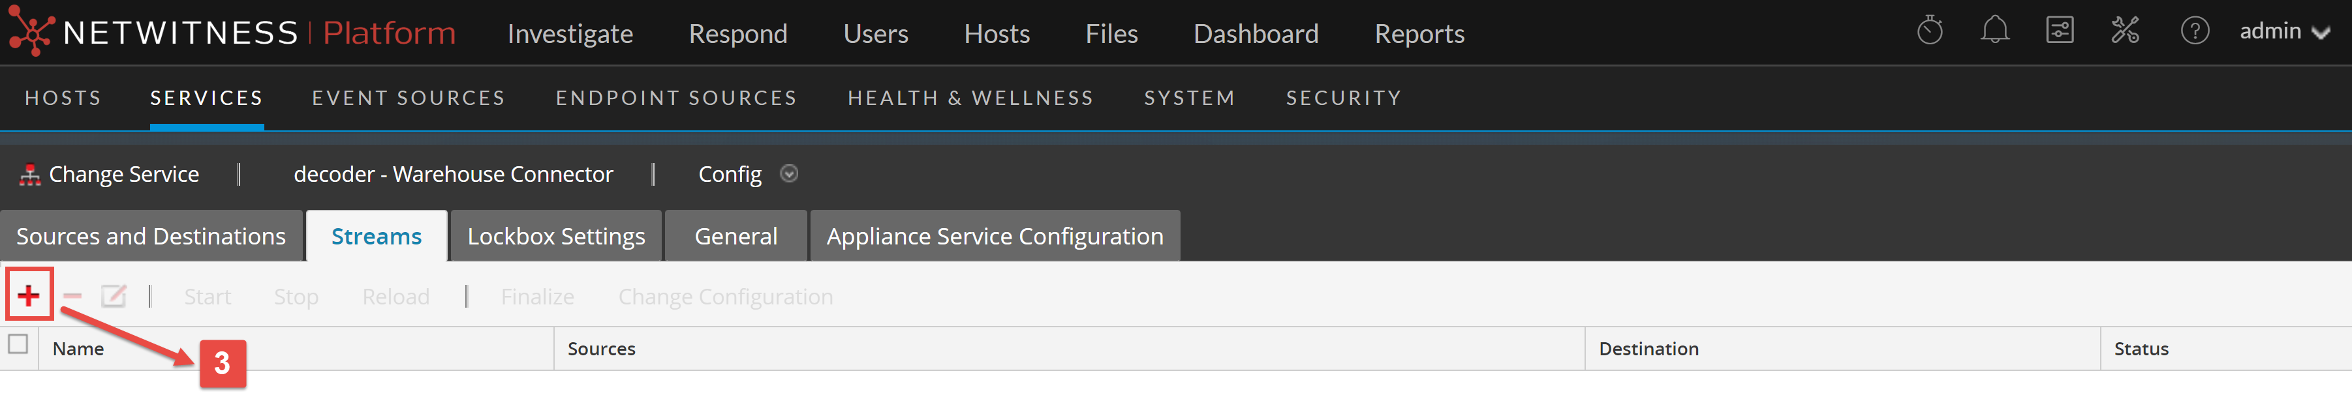Click the minus remove stream icon
The image size is (2352, 412).
[73, 296]
